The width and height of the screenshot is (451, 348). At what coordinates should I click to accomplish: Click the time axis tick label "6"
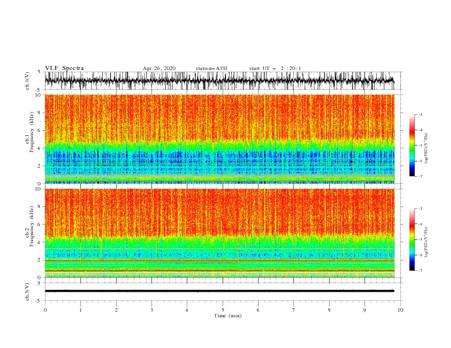(x=258, y=310)
